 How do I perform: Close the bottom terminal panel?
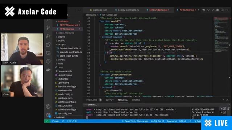pos(227,100)
